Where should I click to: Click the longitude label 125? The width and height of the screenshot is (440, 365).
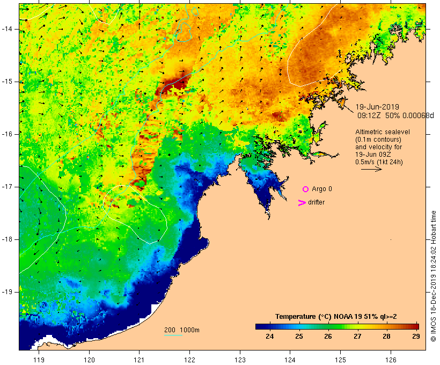(340, 360)
